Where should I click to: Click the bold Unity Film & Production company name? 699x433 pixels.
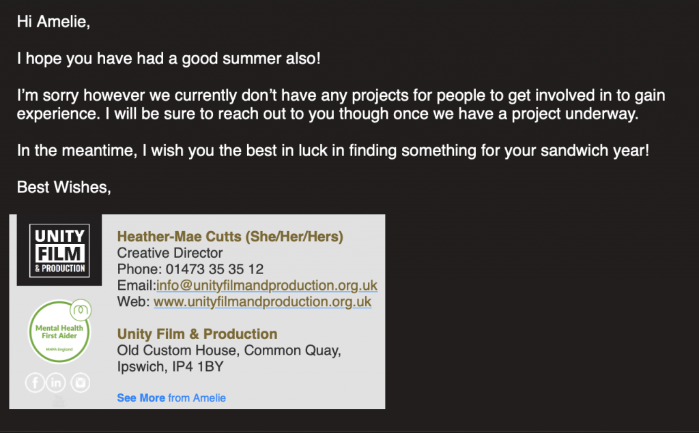coord(197,334)
